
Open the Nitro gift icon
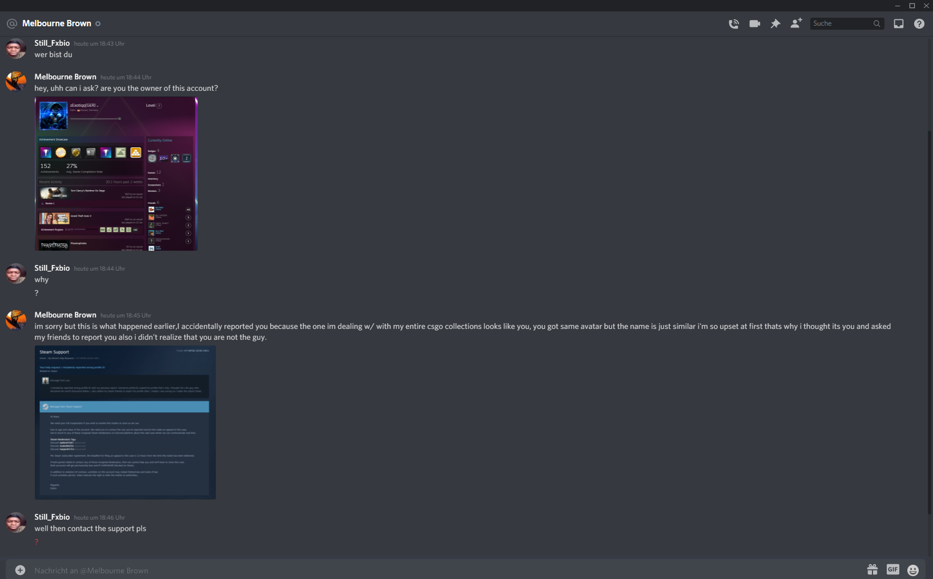(x=872, y=569)
